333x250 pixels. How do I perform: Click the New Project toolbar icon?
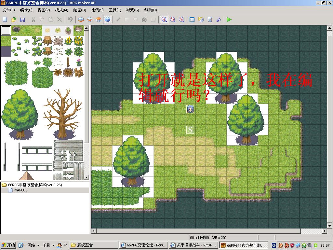5,20
